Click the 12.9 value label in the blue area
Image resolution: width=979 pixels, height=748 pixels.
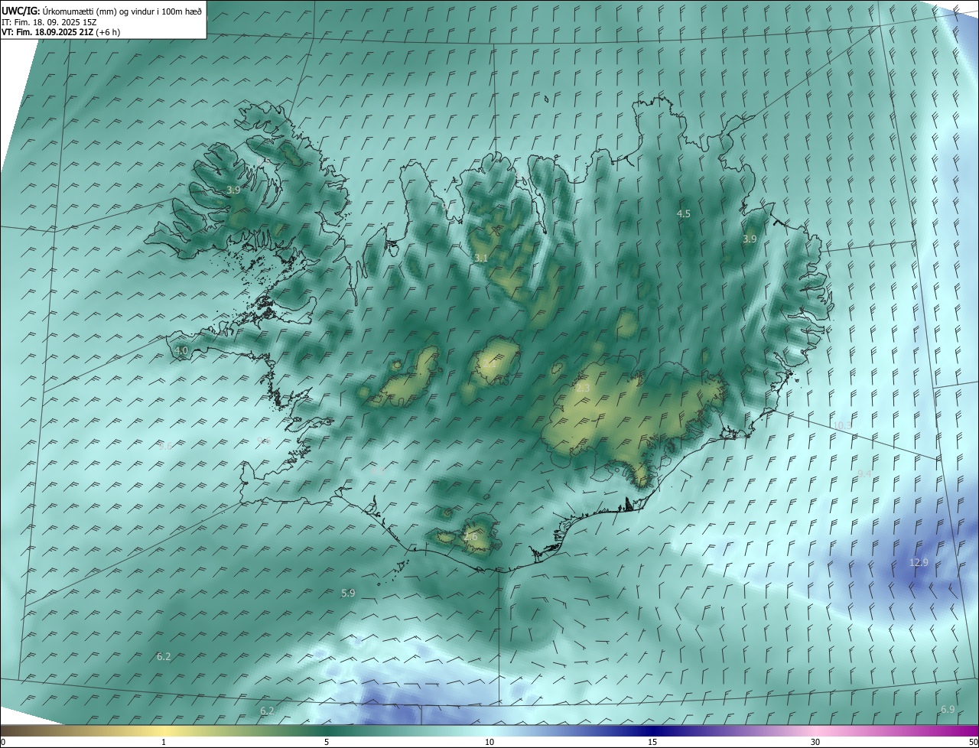coord(919,563)
